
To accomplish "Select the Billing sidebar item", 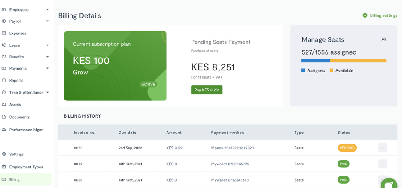I will pos(26,179).
